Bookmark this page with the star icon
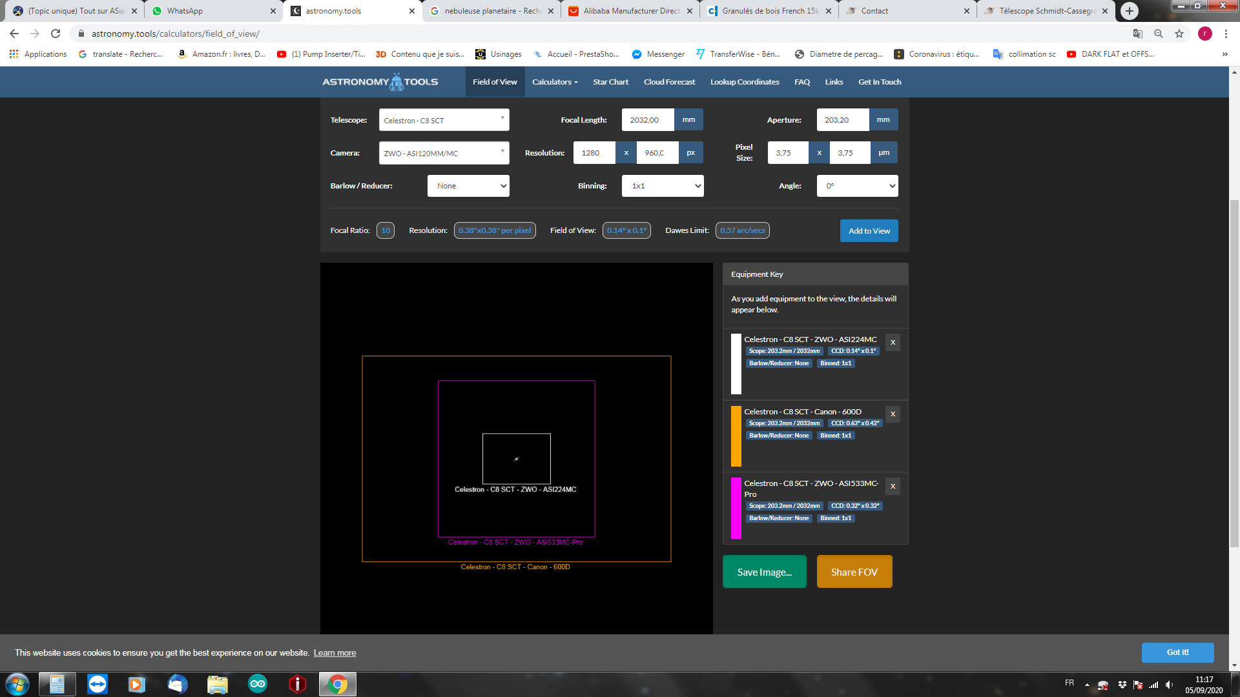Screen dimensions: 1240x697 pos(1179,34)
